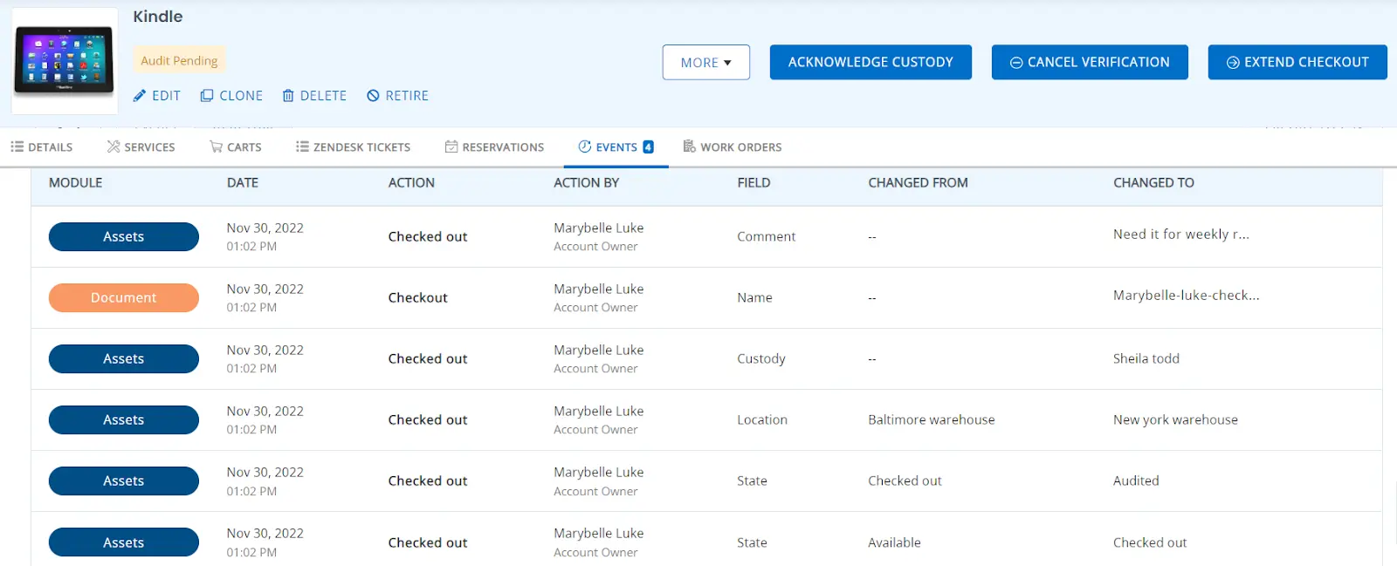Open the Carts tab cart icon
The image size is (1397, 566).
[216, 147]
